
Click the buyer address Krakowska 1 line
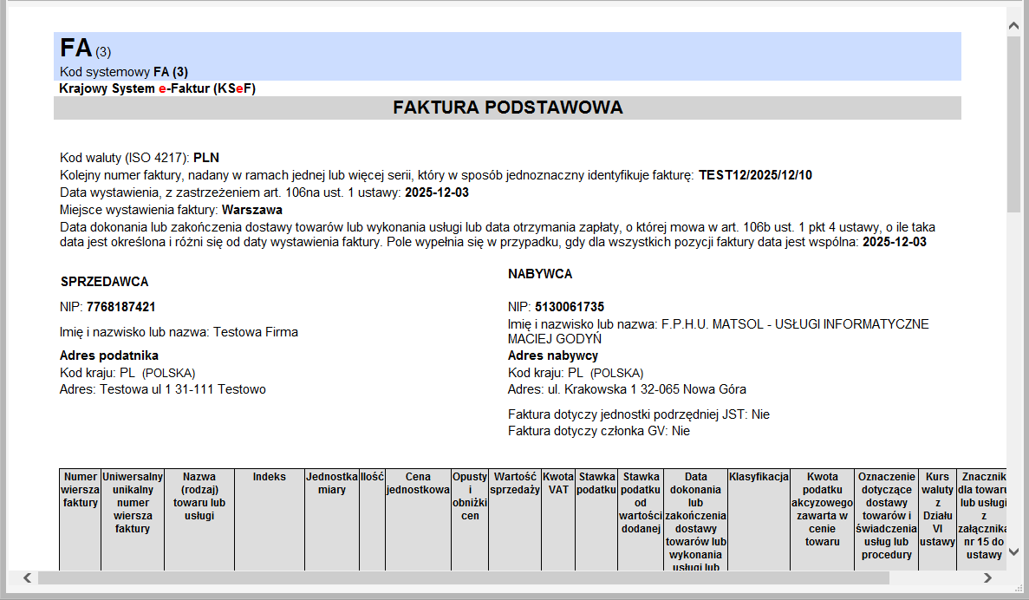pos(627,389)
